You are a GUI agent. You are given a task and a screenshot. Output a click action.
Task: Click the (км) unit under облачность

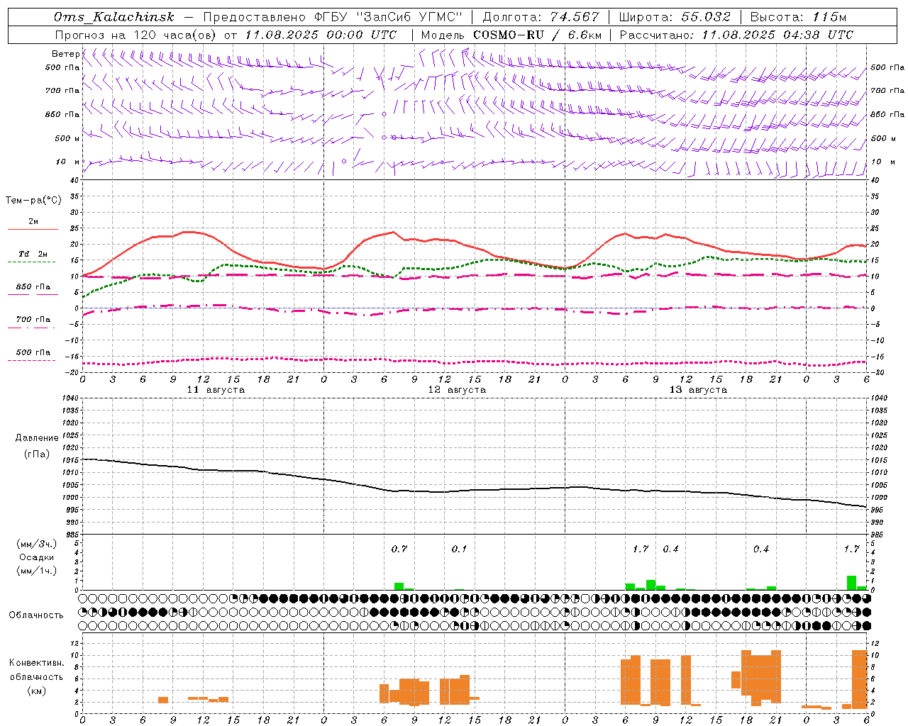(37, 691)
